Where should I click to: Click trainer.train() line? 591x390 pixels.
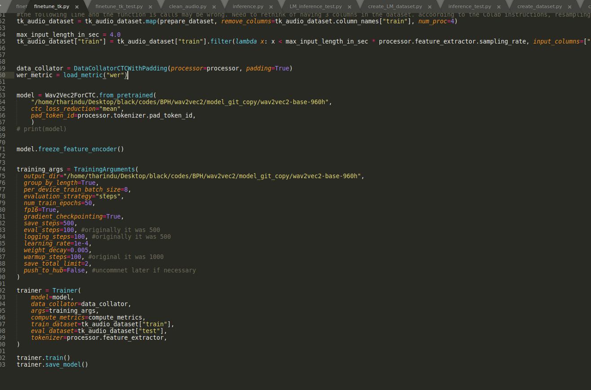(x=43, y=358)
